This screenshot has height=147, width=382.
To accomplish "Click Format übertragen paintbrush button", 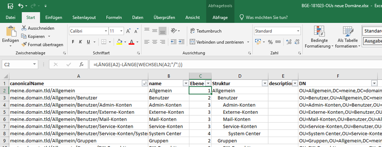I will click(x=43, y=45).
